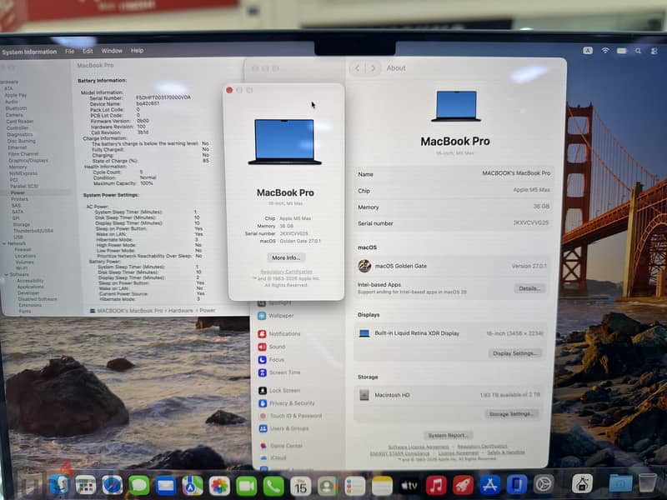The height and width of the screenshot is (500, 667).
Task: Open Reminders app in the dock
Action: click(x=355, y=486)
